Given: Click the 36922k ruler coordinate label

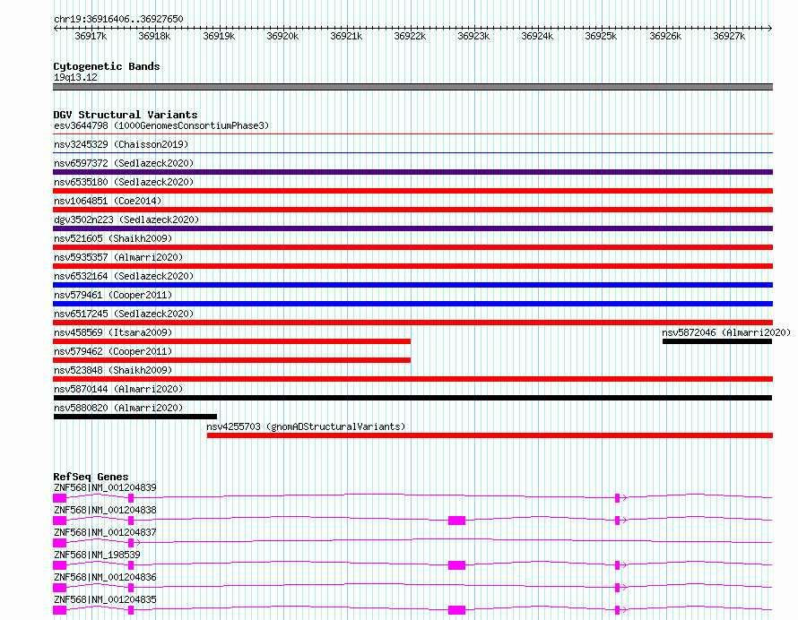Looking at the screenshot, I should (410, 36).
